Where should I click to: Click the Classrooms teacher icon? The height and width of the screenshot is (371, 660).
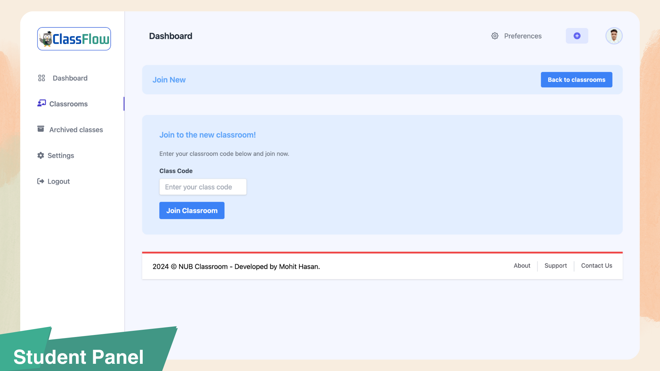click(x=42, y=103)
